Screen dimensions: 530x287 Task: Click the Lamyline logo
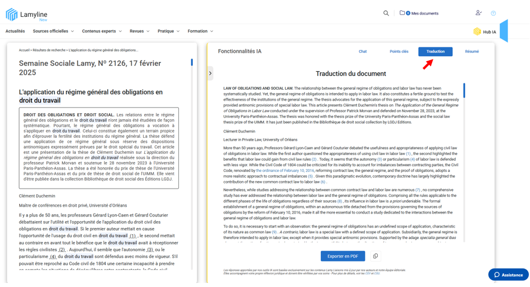(27, 14)
